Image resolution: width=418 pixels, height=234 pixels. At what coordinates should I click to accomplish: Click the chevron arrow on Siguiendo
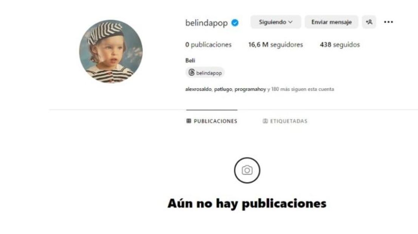(x=290, y=22)
